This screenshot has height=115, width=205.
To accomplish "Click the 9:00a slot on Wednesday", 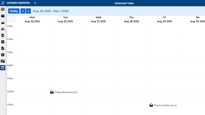I will click(x=98, y=83).
